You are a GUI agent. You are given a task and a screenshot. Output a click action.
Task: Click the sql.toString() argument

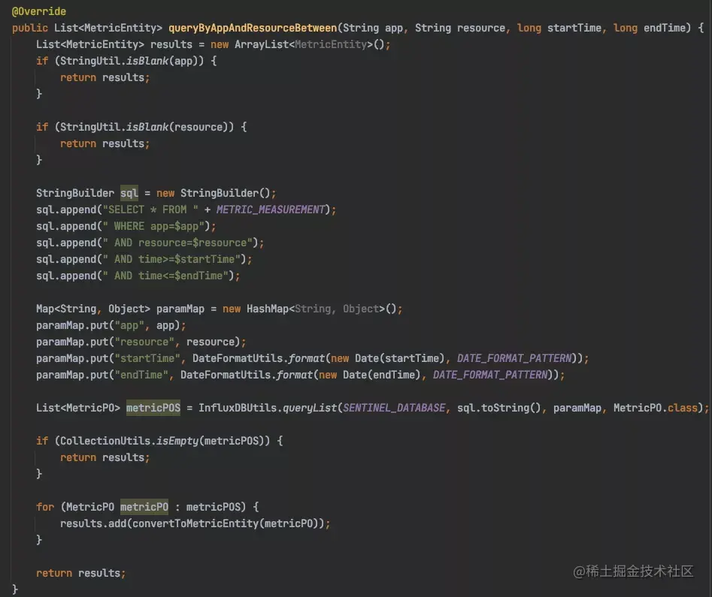tap(499, 408)
